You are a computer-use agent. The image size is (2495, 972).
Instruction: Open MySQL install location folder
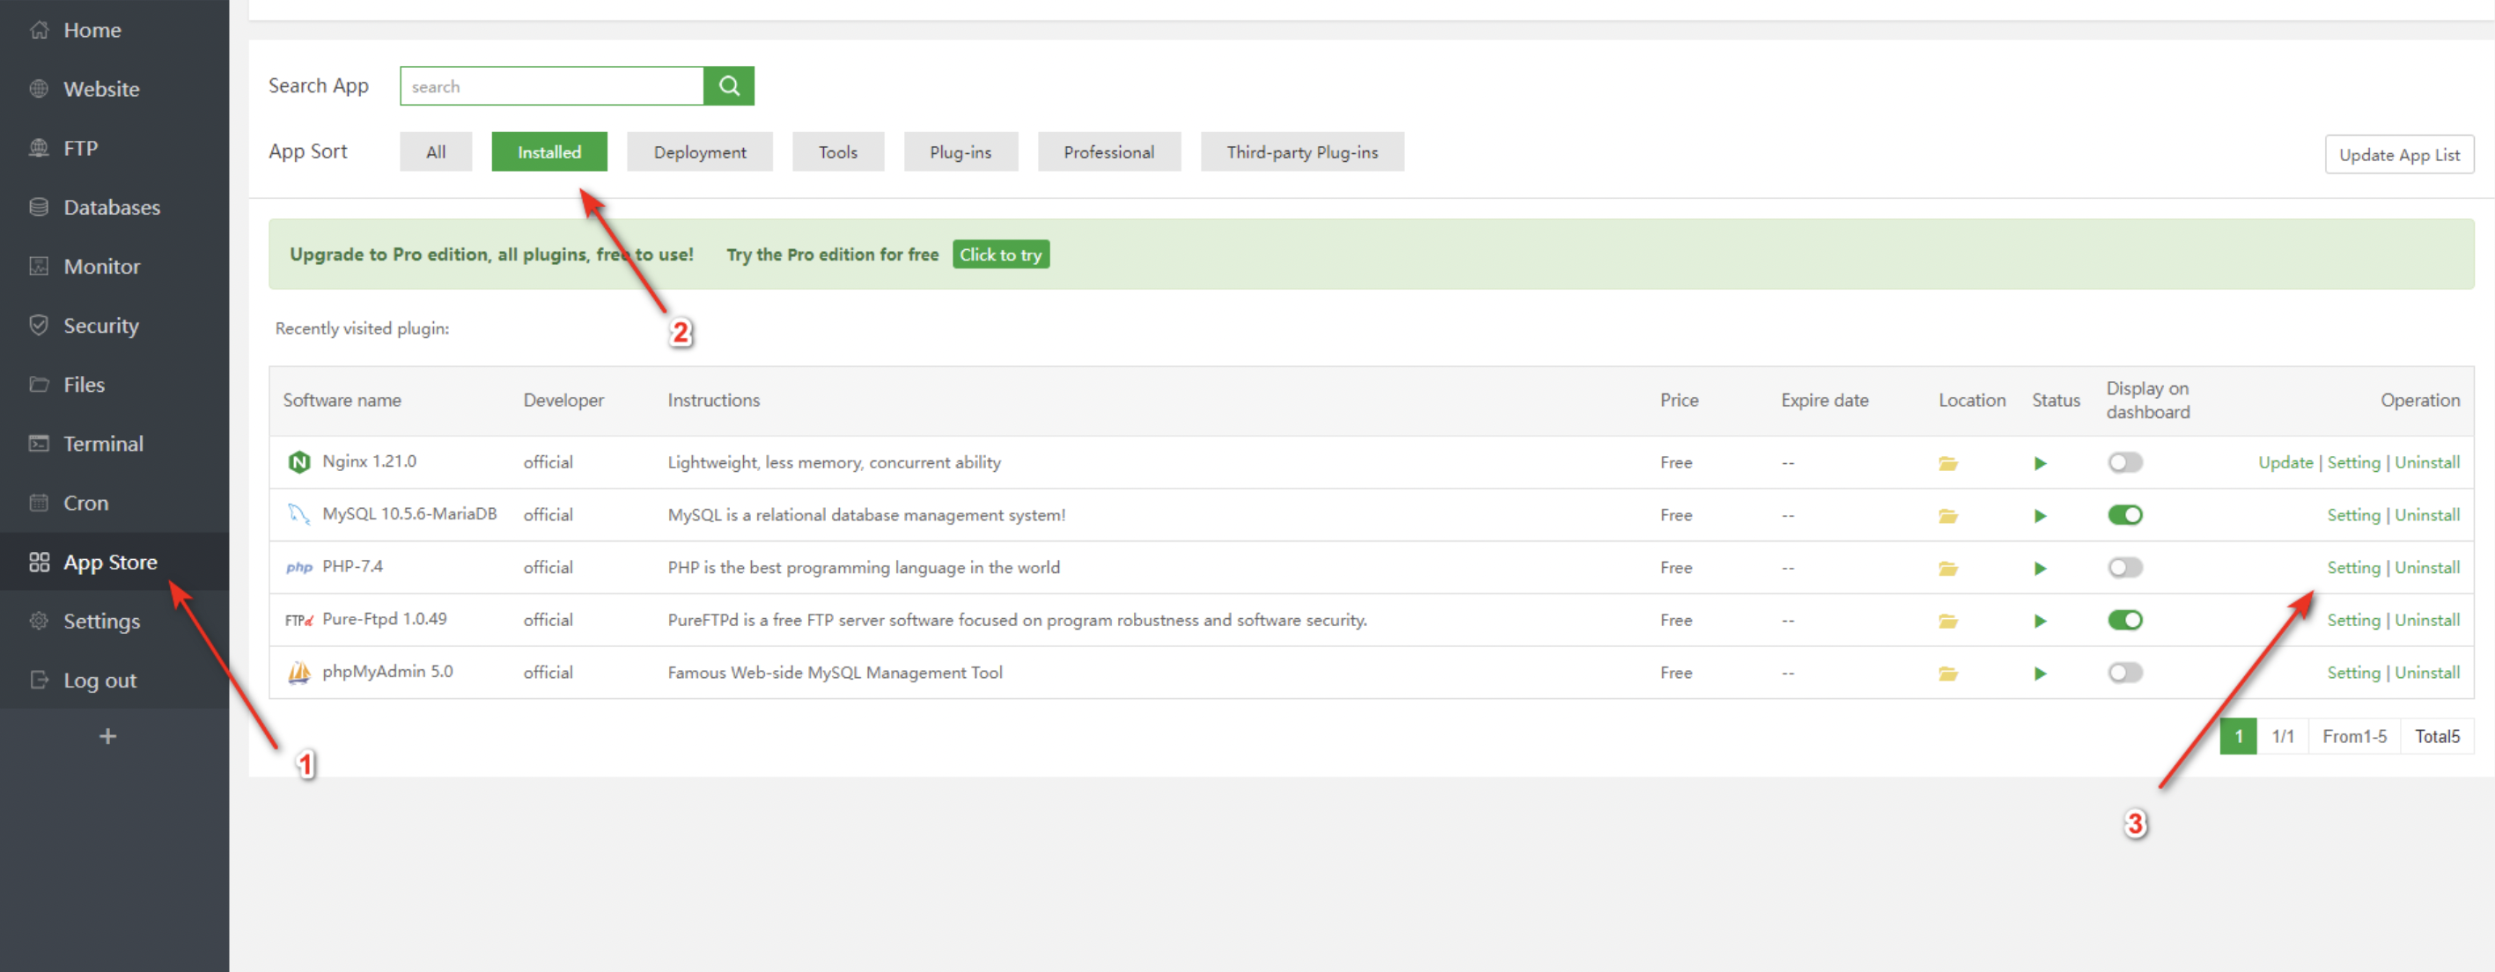(x=1947, y=516)
